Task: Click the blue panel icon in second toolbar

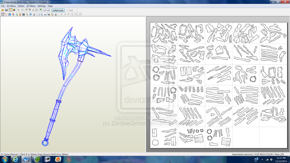Action: click(10, 14)
